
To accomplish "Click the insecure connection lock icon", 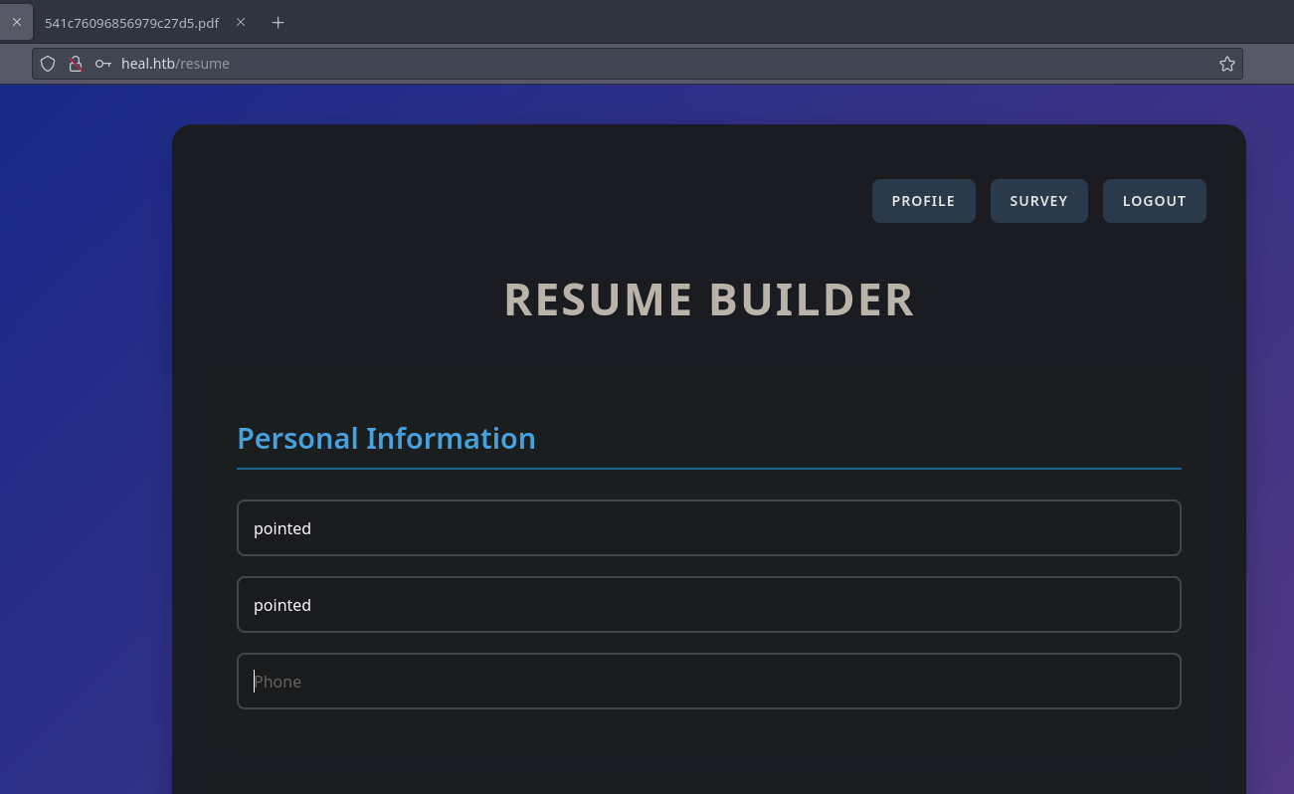I will point(75,64).
